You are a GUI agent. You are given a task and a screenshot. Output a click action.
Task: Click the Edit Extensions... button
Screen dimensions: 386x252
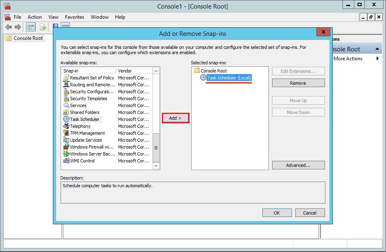(x=298, y=71)
